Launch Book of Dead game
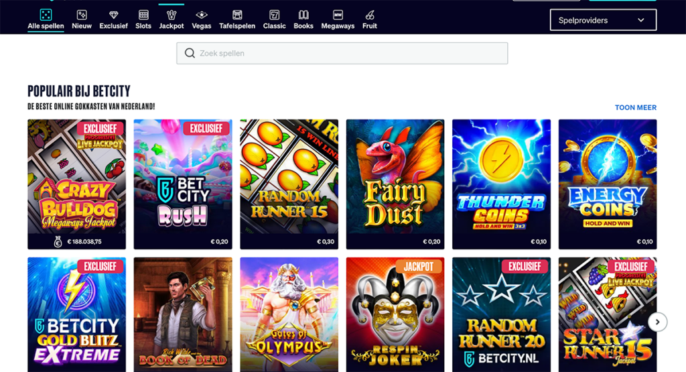 click(x=183, y=314)
